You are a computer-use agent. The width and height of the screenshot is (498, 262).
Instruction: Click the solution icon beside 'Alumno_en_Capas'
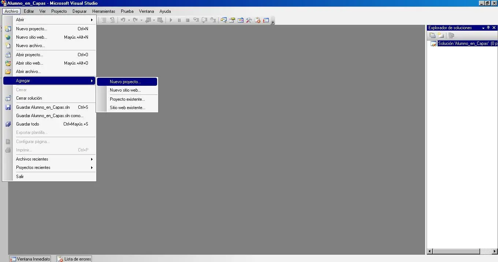(434, 43)
